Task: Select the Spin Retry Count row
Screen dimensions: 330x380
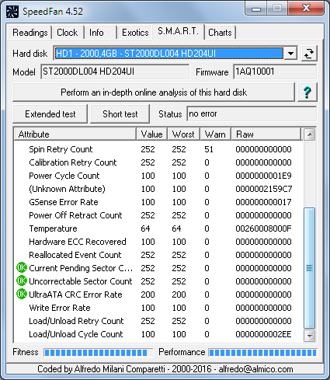Action: click(158, 149)
